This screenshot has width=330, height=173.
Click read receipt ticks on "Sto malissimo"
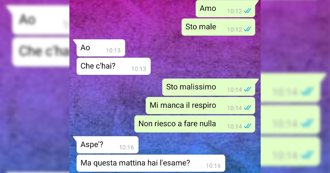pyautogui.click(x=248, y=90)
